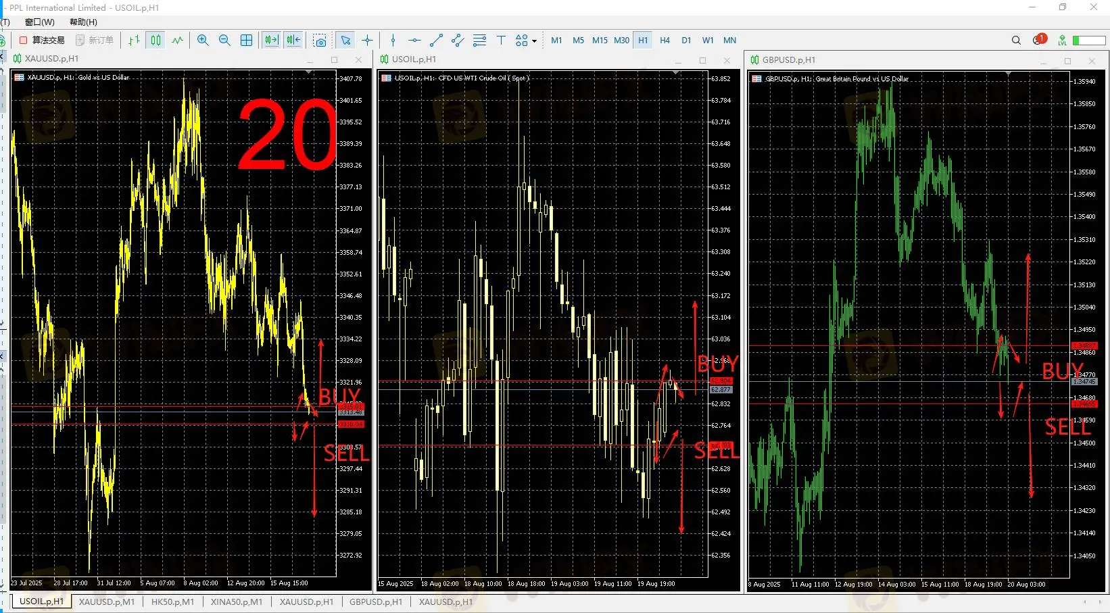Tile chart windows with the grid icon
Viewport: 1110px width, 613px height.
247,41
